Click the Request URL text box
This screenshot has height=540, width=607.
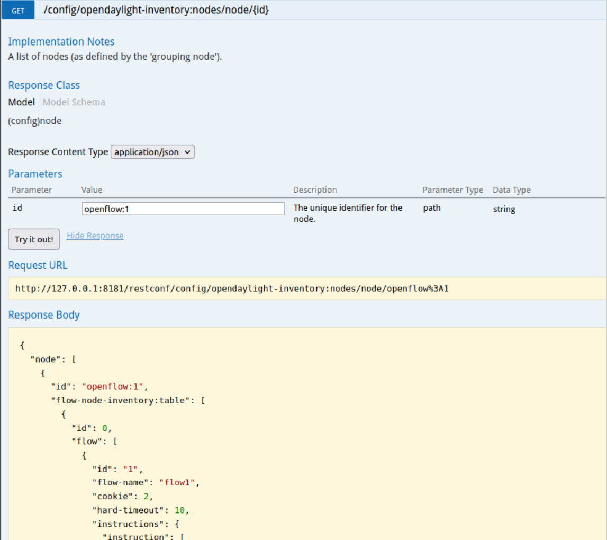pyautogui.click(x=307, y=289)
